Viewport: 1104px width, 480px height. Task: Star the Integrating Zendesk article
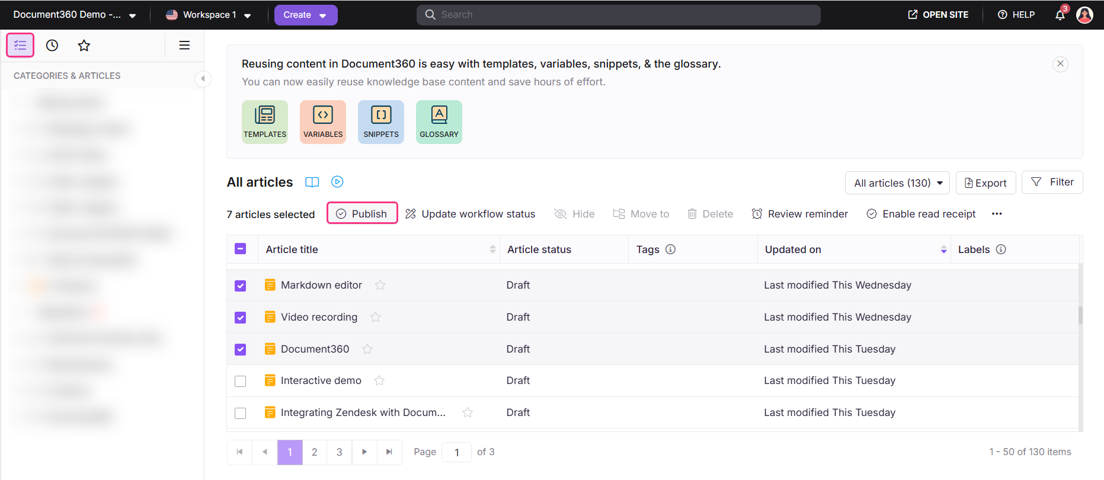pos(468,412)
